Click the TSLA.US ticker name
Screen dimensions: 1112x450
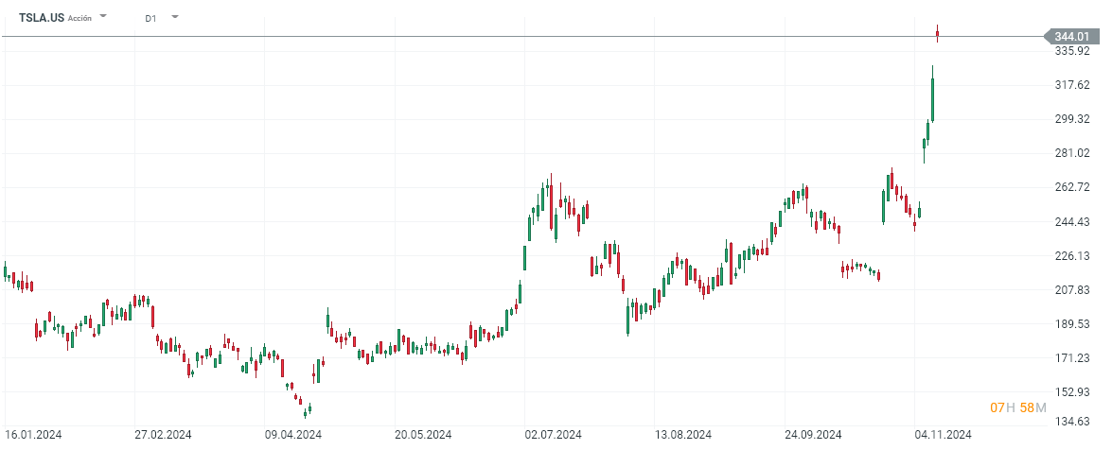(x=42, y=17)
